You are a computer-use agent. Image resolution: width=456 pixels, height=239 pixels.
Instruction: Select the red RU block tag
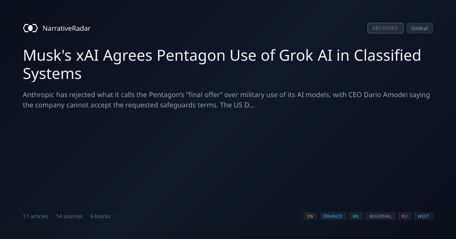click(x=405, y=216)
